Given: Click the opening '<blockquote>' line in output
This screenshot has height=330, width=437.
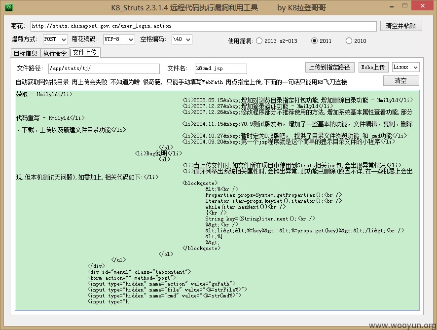Looking at the screenshot, I should tap(200, 183).
